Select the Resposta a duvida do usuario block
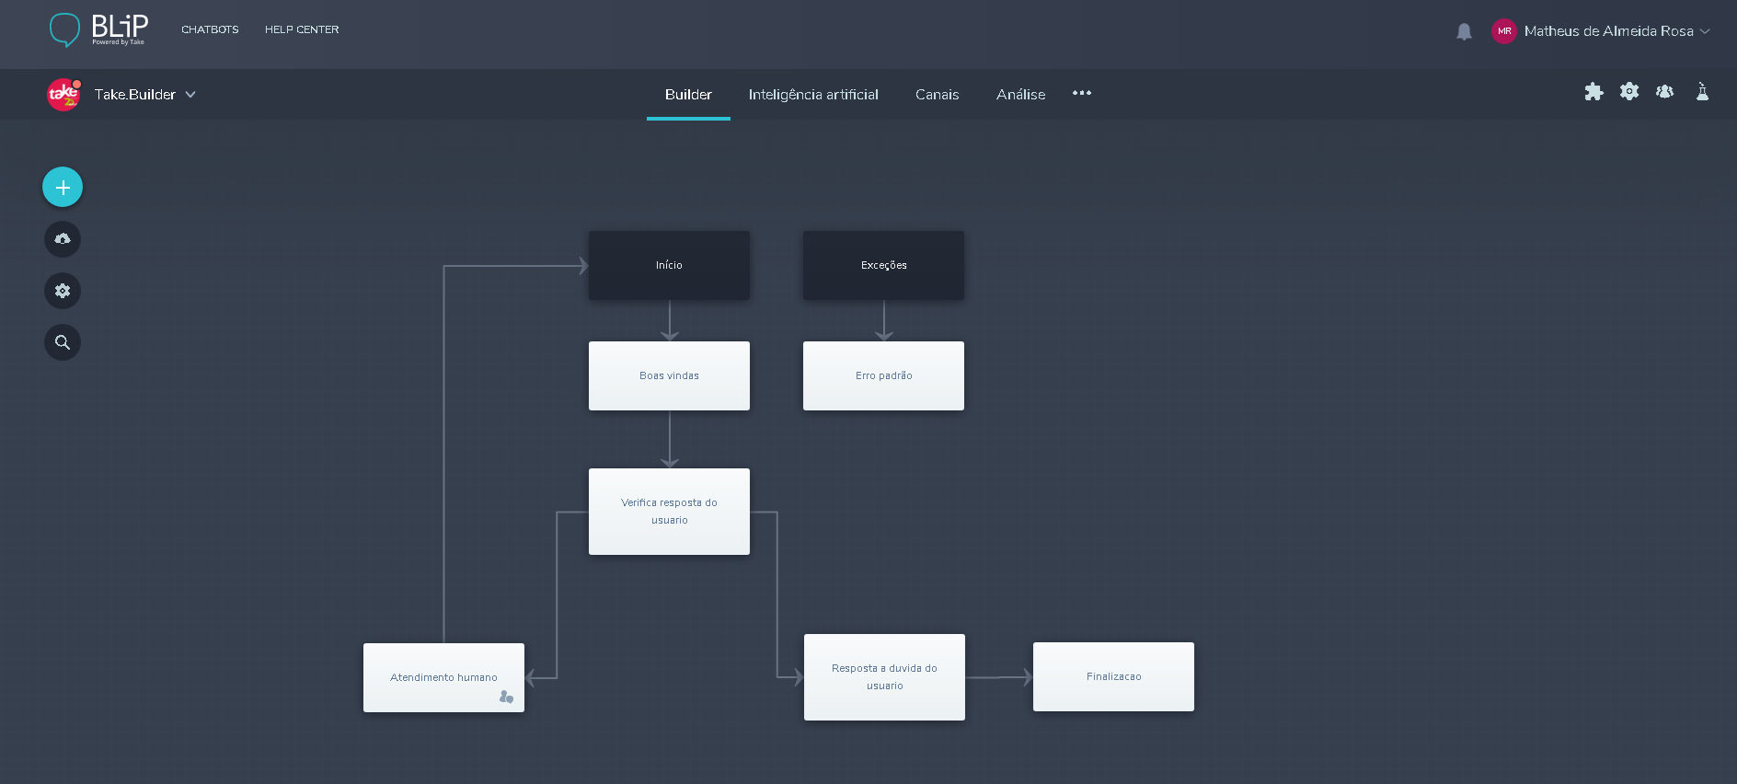The width and height of the screenshot is (1737, 784). pos(884,677)
